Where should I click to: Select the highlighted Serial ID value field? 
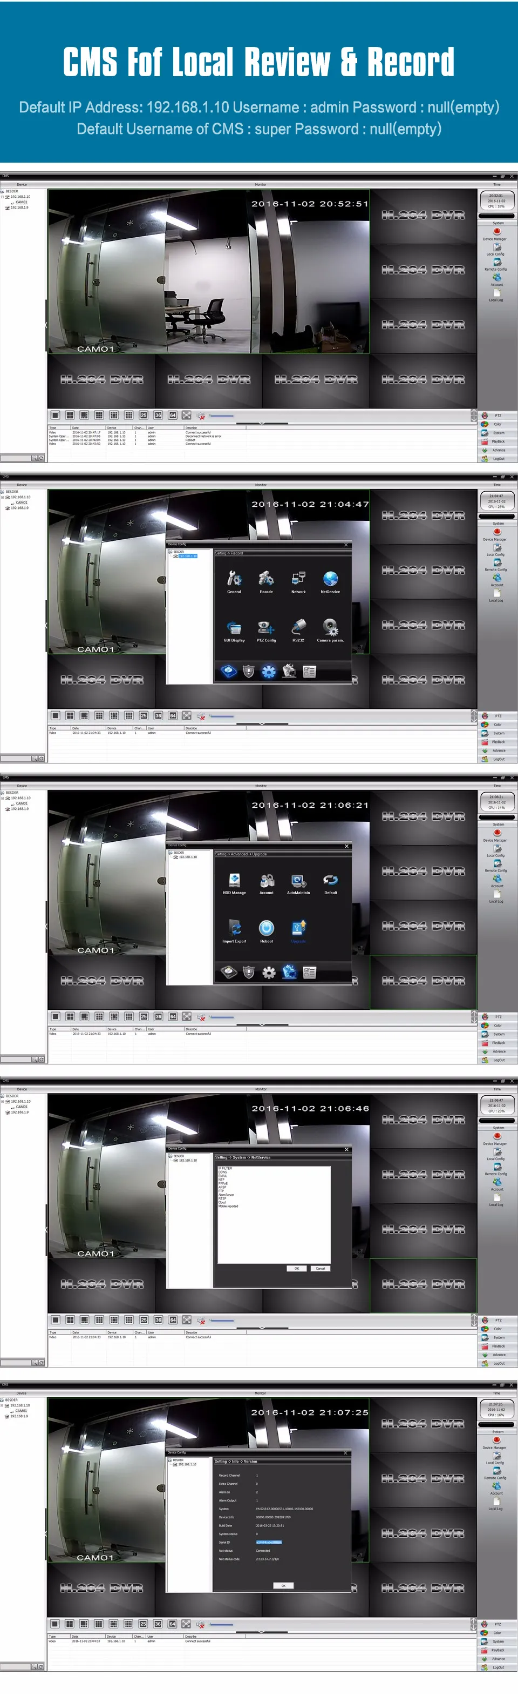pyautogui.click(x=269, y=1542)
